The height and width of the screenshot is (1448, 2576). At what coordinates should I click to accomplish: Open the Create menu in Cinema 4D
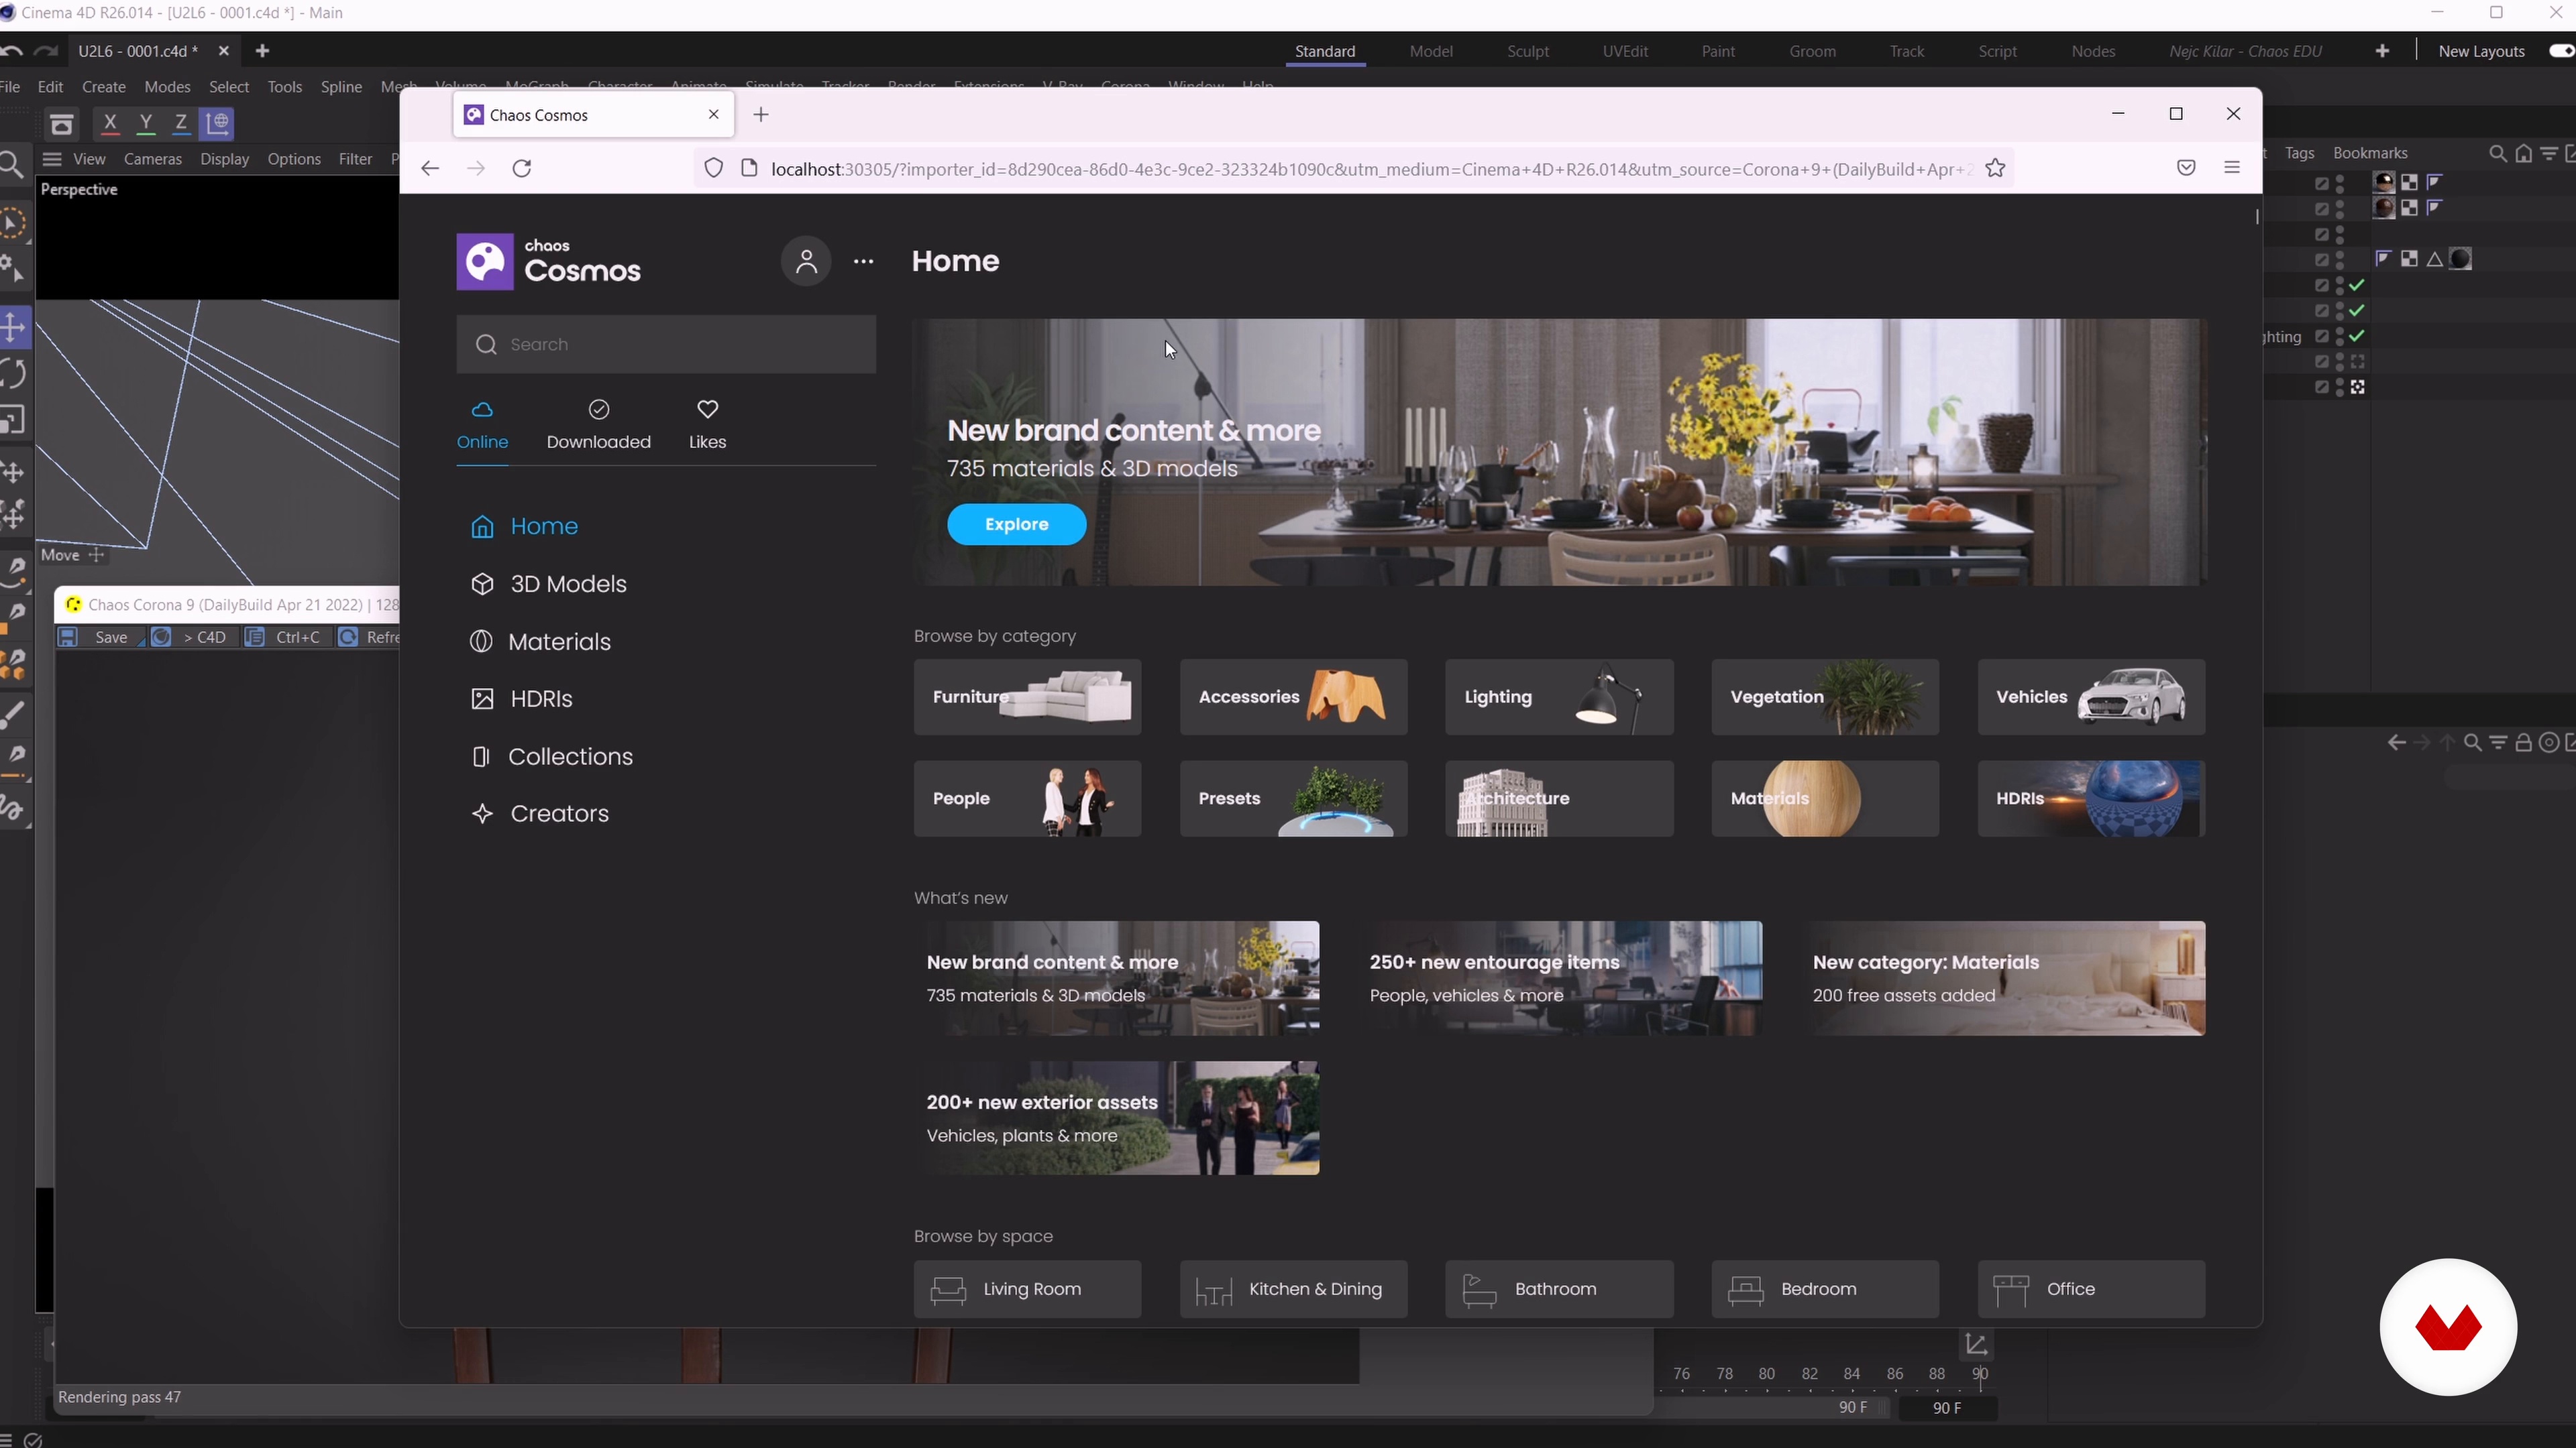click(x=104, y=87)
